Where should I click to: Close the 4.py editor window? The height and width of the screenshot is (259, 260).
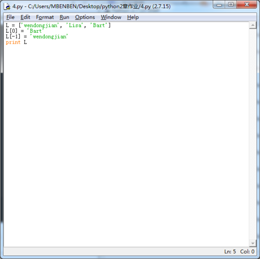(x=246, y=5)
